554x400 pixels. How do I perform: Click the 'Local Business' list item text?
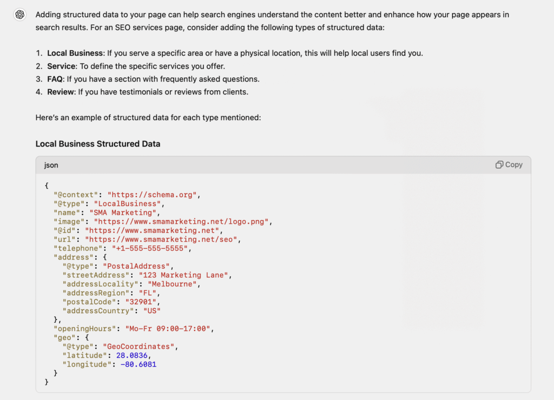click(75, 54)
